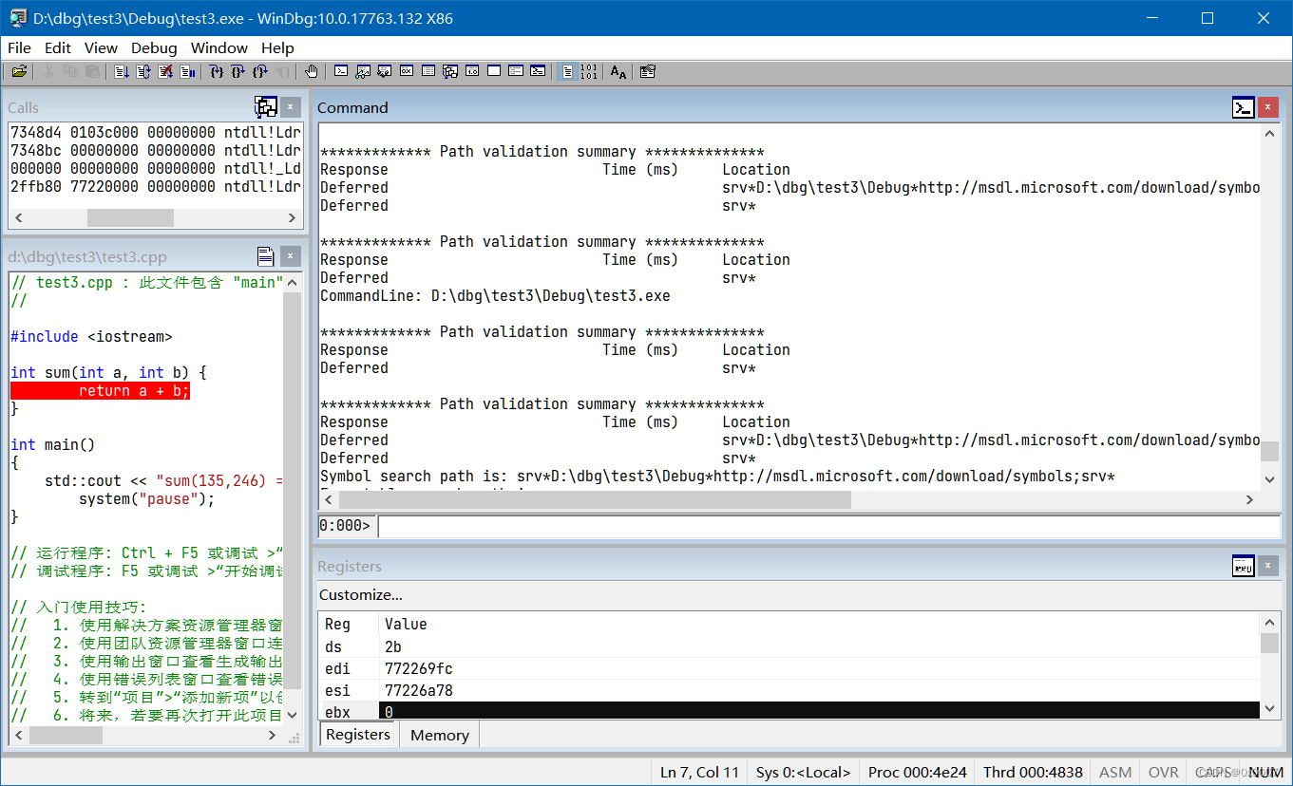This screenshot has height=786, width=1293.
Task: Open the Debug menu
Action: [x=153, y=47]
